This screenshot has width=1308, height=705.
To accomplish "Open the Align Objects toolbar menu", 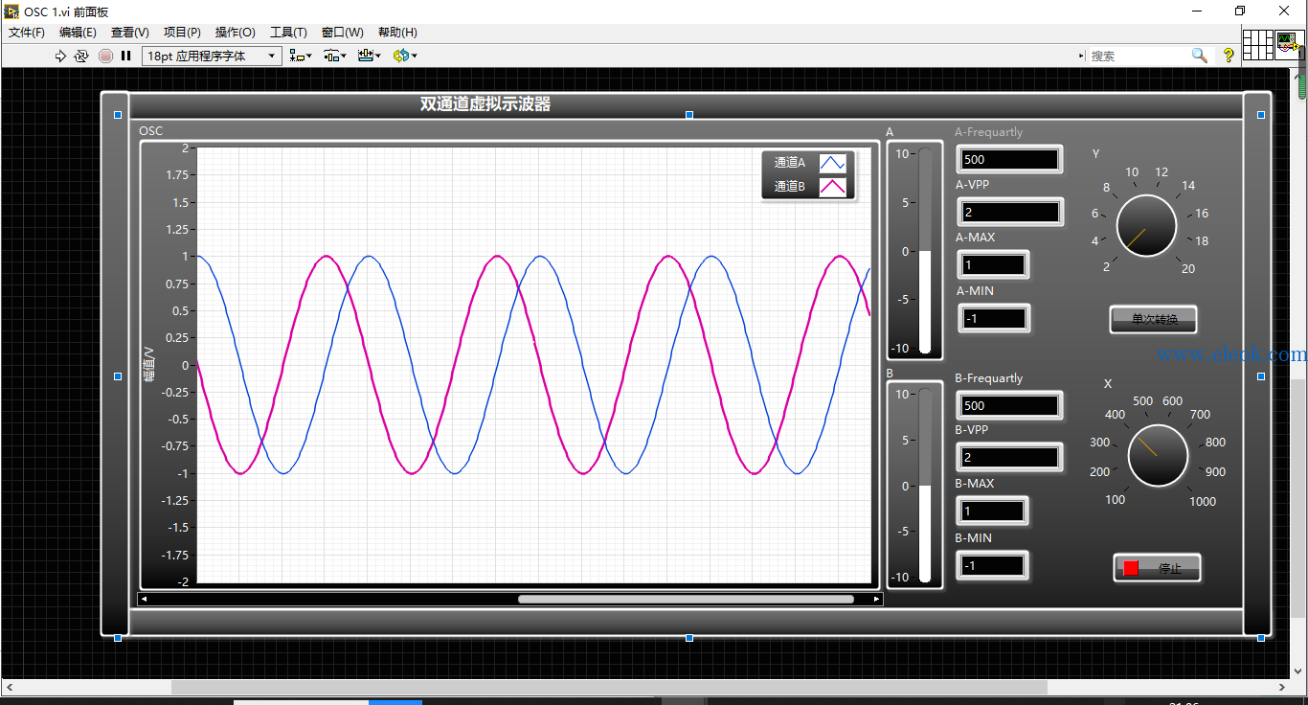I will [x=301, y=57].
